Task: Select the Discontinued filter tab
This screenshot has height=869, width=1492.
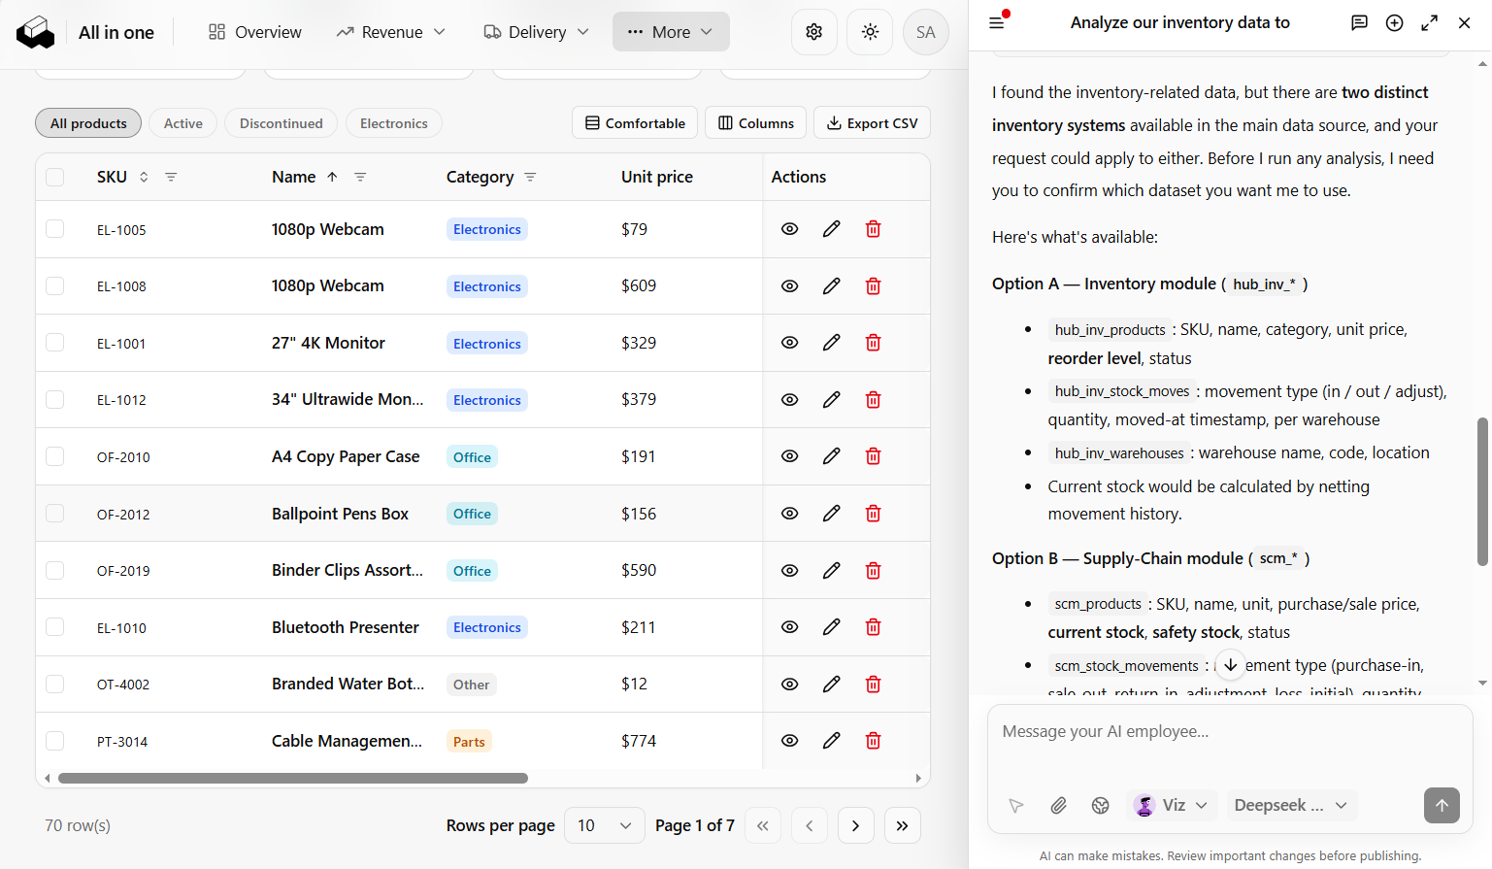Action: 282,123
